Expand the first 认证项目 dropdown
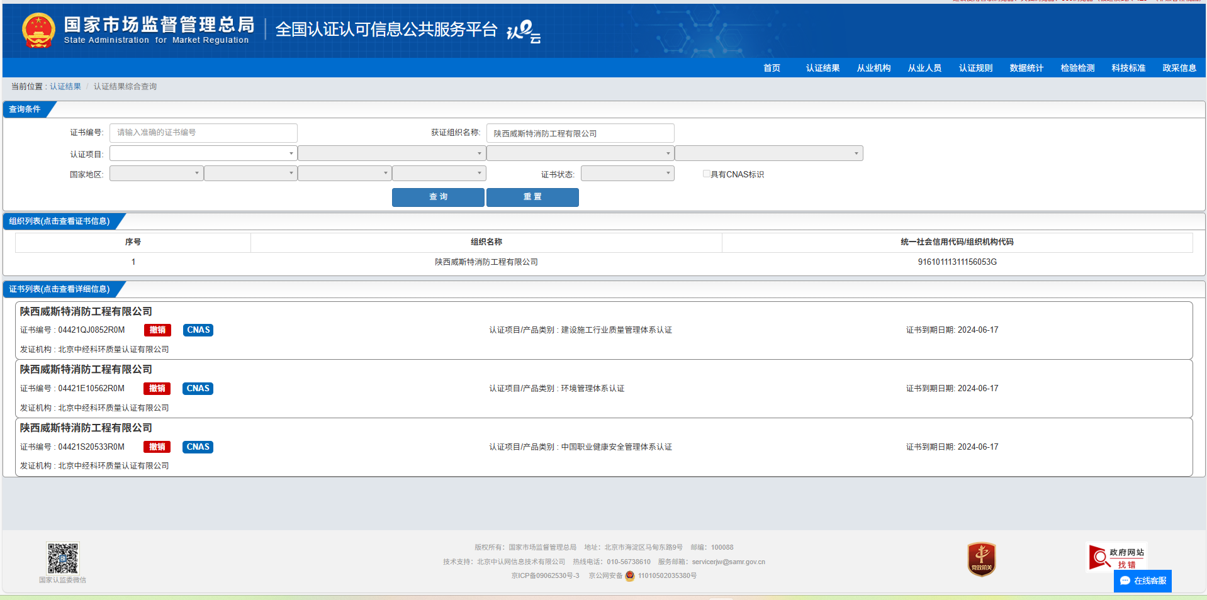1207x600 pixels. click(x=203, y=153)
